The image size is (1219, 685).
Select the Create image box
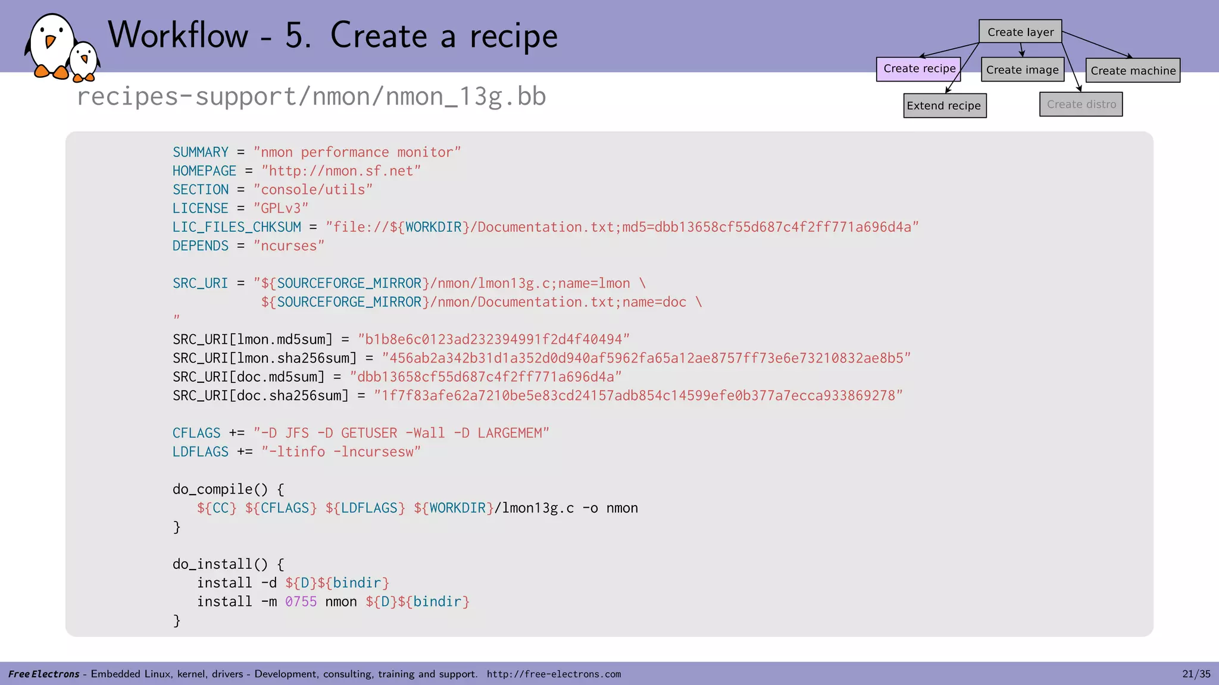coord(1023,70)
